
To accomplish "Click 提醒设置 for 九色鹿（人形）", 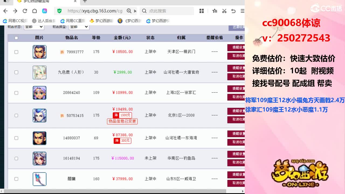I will click(x=236, y=68).
